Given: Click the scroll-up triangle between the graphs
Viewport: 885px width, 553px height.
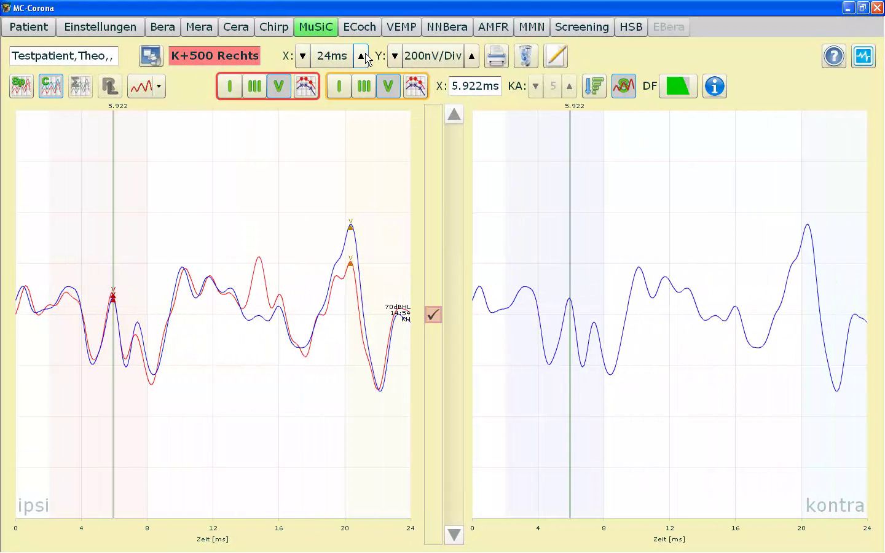Looking at the screenshot, I should pos(454,114).
